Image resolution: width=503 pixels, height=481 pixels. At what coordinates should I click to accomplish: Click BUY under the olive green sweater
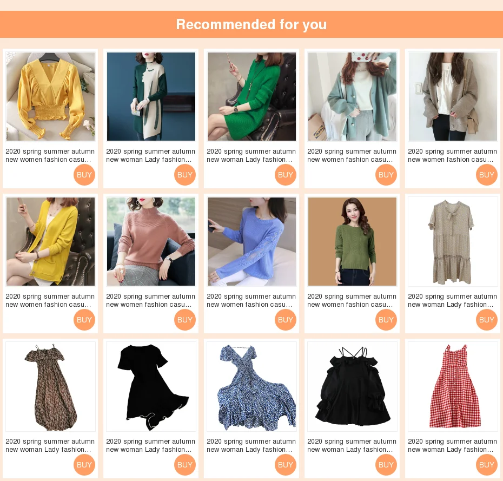(386, 320)
